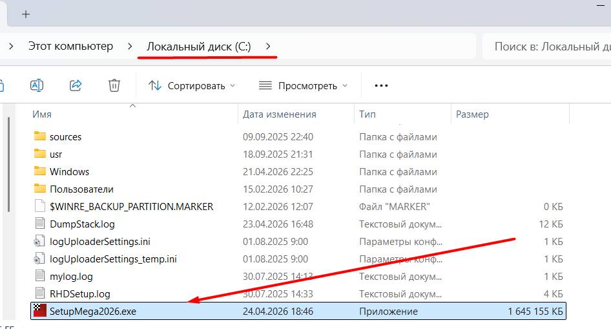Open the three-dots more options menu

coord(381,85)
